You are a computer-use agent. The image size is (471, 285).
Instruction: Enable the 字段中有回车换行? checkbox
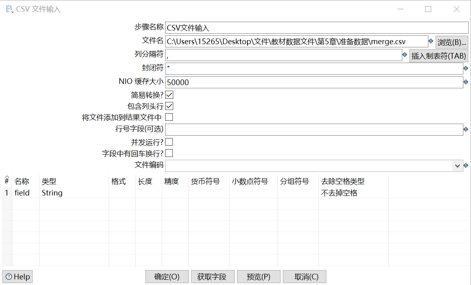click(170, 153)
